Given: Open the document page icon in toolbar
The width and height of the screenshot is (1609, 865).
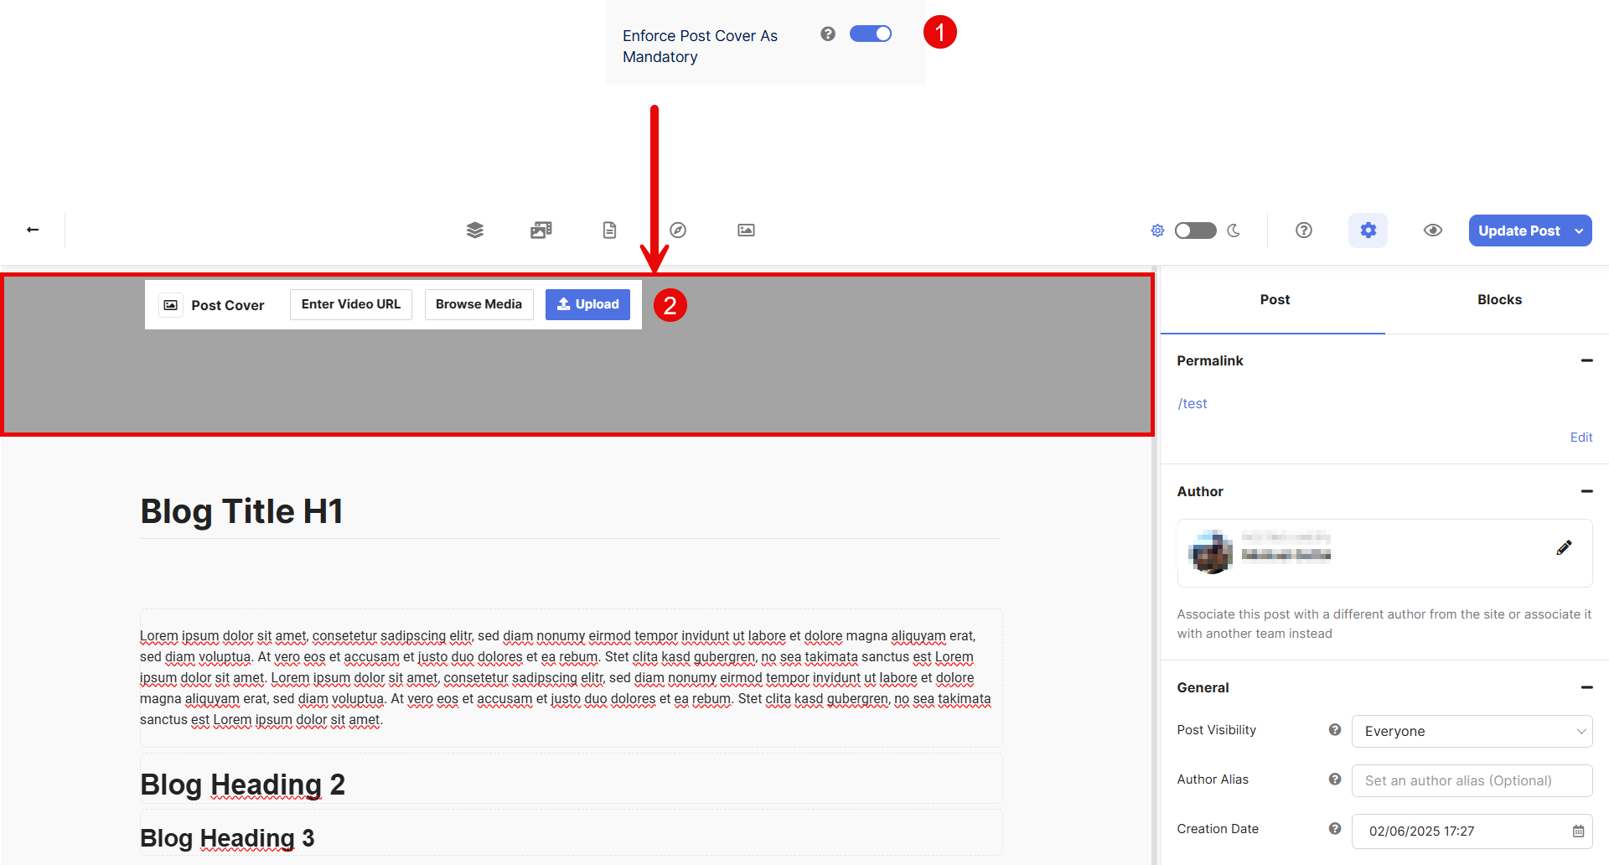Looking at the screenshot, I should click(x=609, y=230).
